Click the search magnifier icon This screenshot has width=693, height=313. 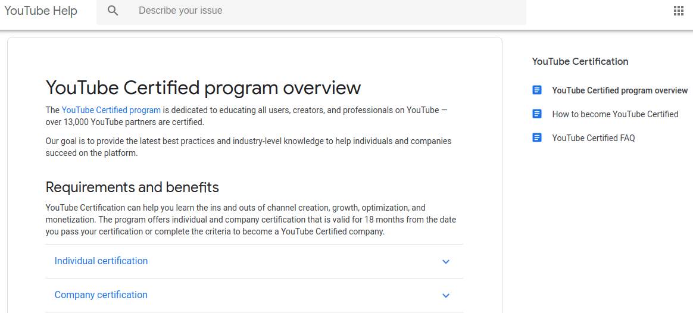pos(113,11)
